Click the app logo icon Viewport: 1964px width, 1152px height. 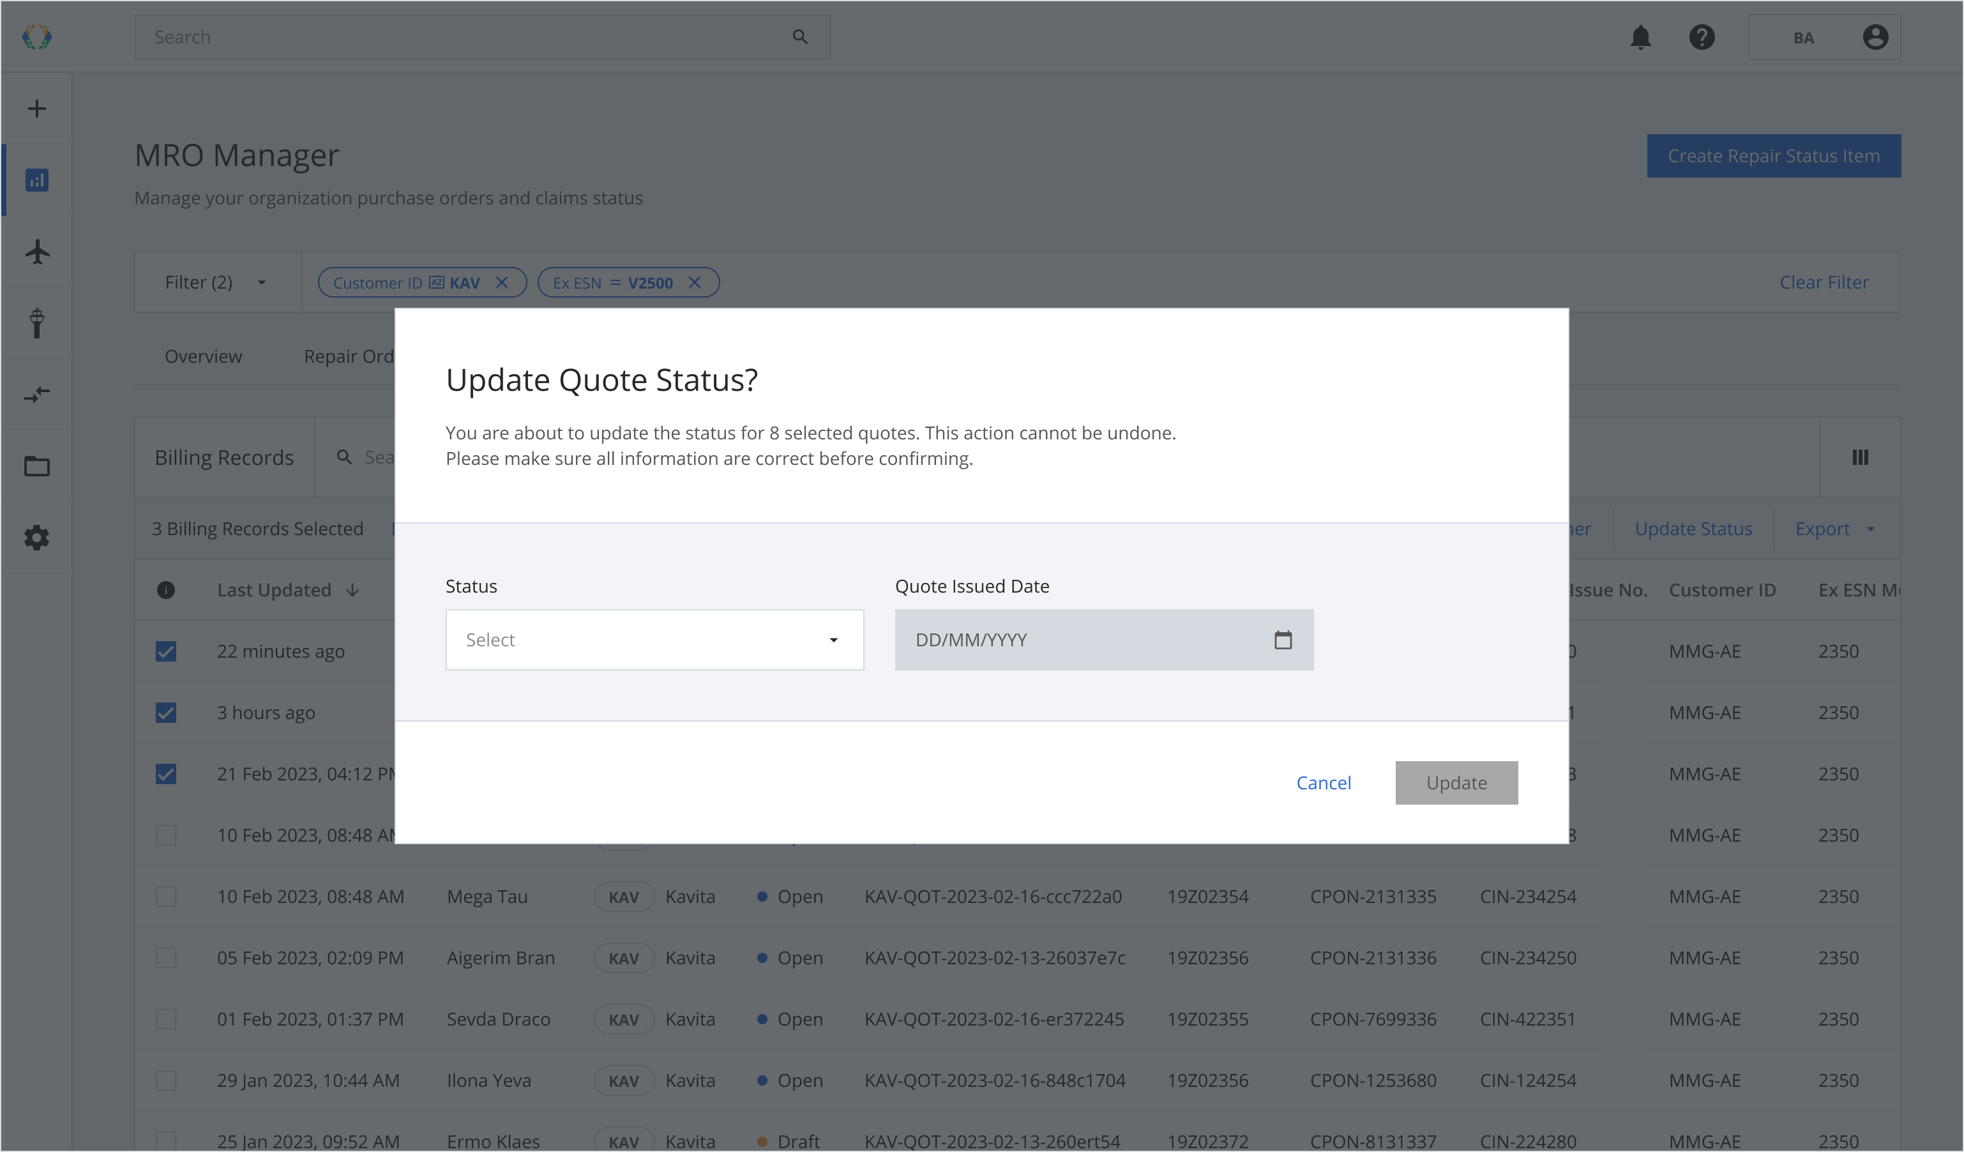coord(36,36)
